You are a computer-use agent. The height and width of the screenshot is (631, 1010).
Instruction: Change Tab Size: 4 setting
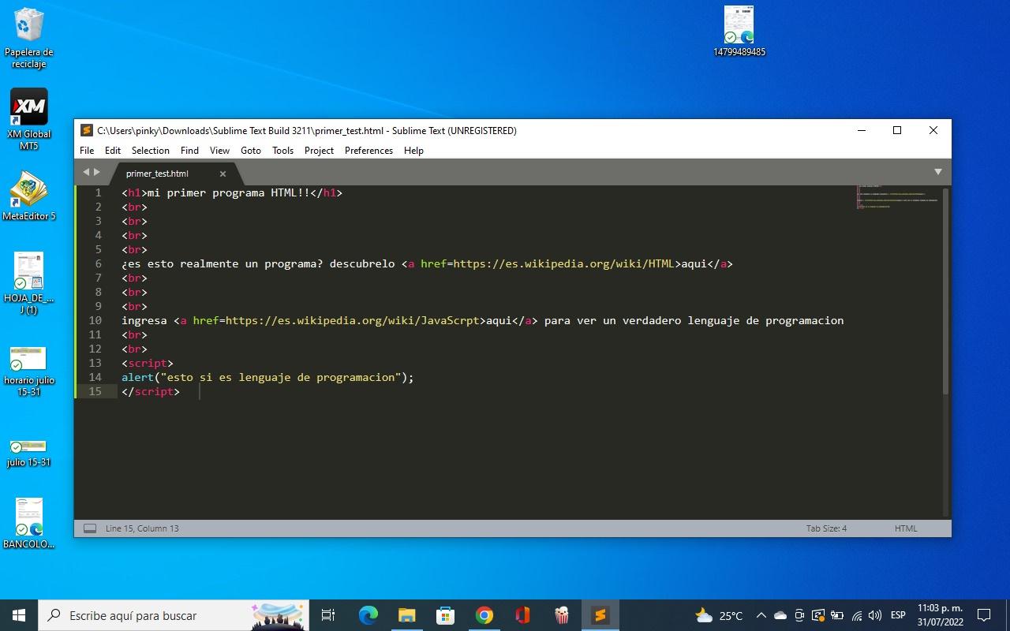pyautogui.click(x=826, y=528)
